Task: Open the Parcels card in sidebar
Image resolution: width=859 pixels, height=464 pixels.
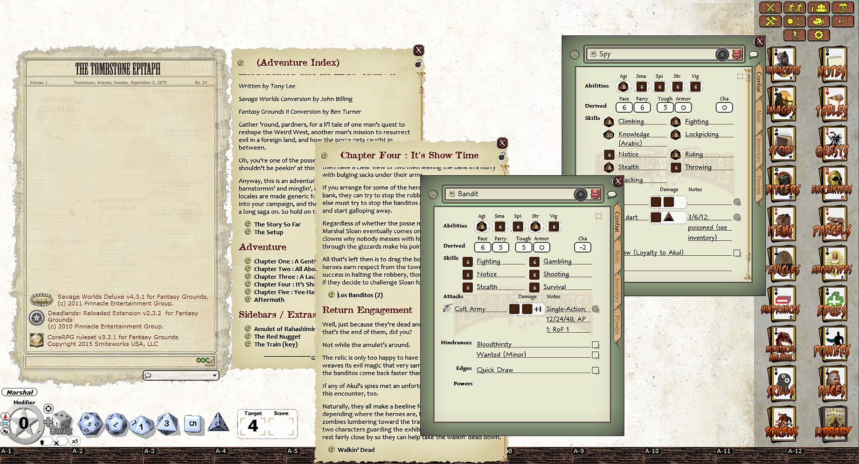Action: pos(832,225)
